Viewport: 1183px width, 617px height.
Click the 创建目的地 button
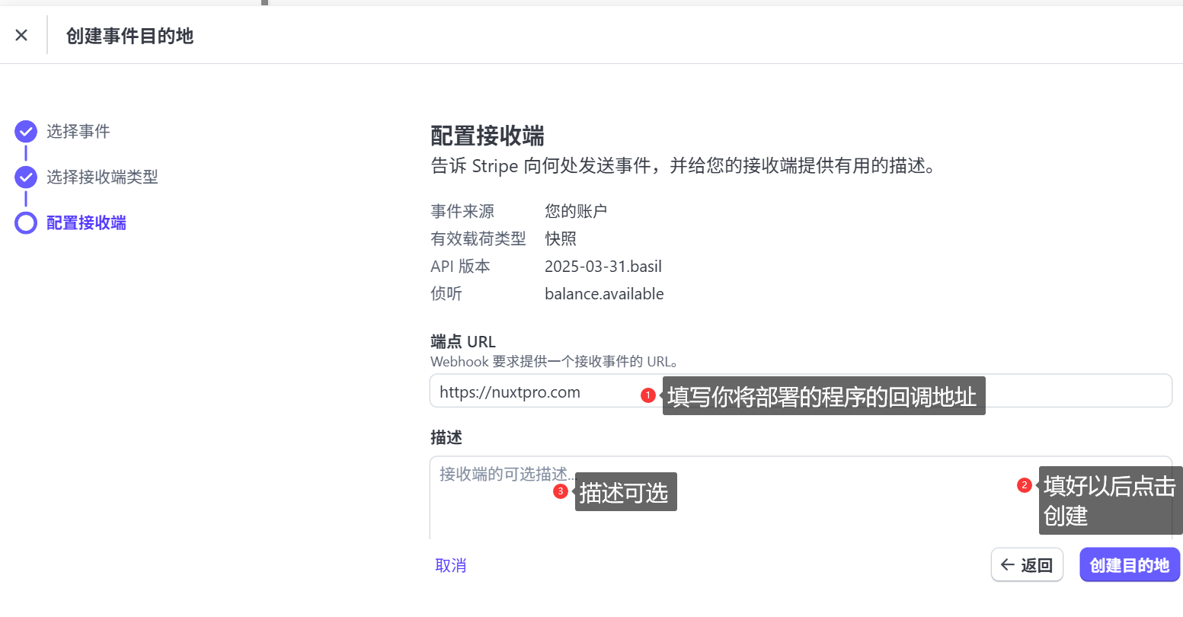1129,565
